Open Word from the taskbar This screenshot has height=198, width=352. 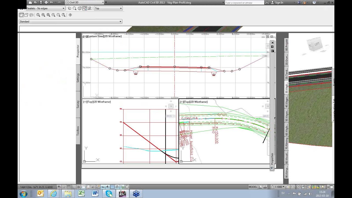[95, 194]
